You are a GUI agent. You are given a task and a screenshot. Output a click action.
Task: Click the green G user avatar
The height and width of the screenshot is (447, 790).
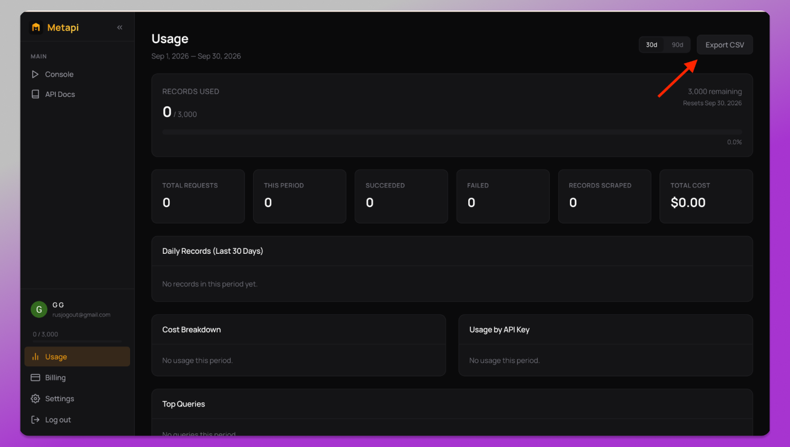tap(39, 310)
